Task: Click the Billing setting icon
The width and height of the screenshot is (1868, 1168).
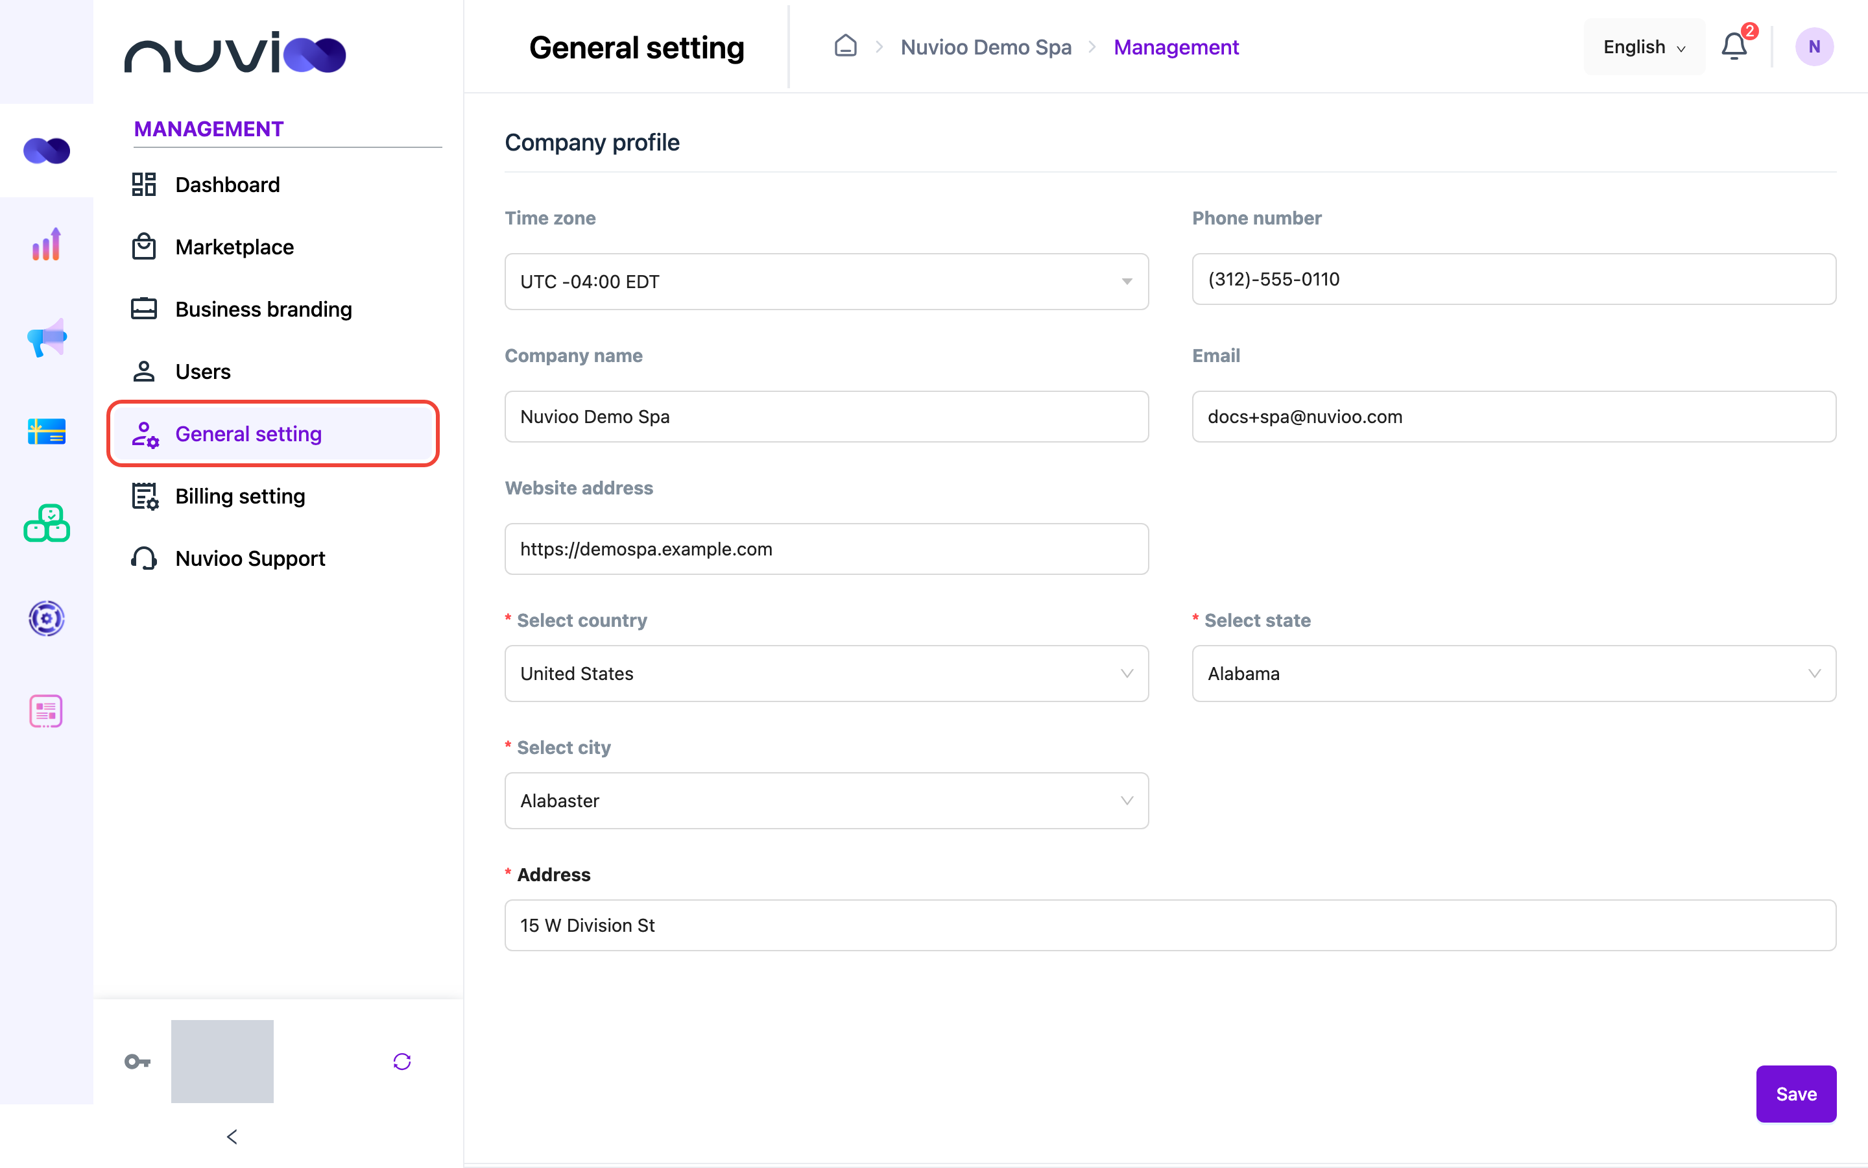Action: tap(145, 496)
